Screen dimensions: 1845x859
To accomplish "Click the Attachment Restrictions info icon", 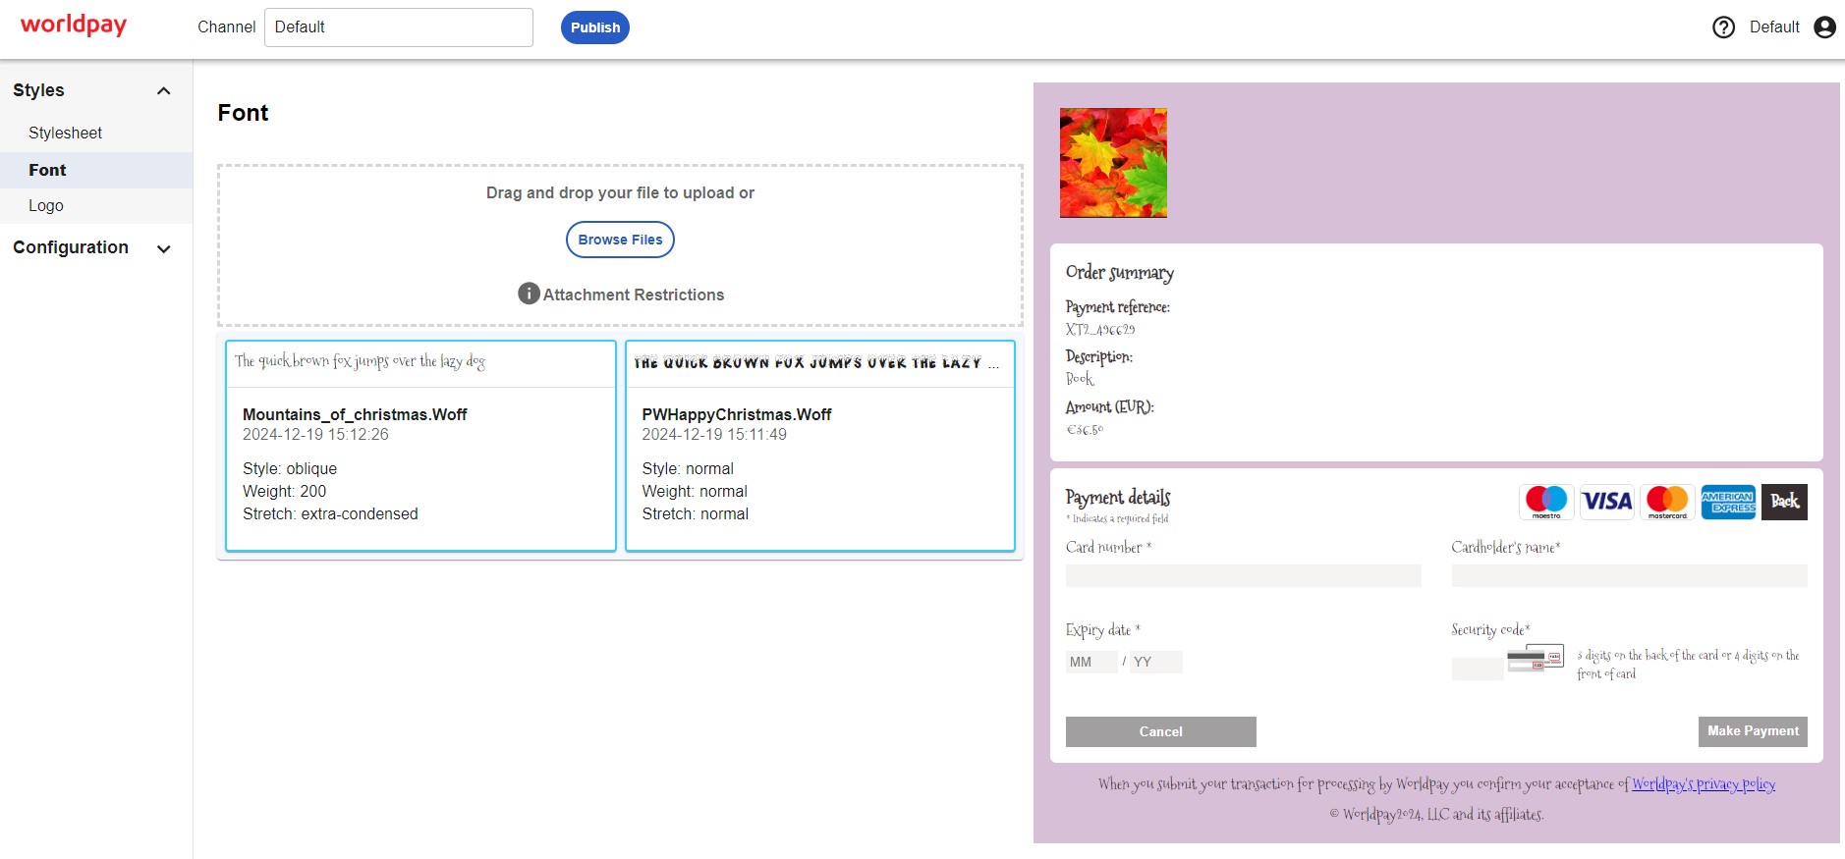I will [529, 294].
